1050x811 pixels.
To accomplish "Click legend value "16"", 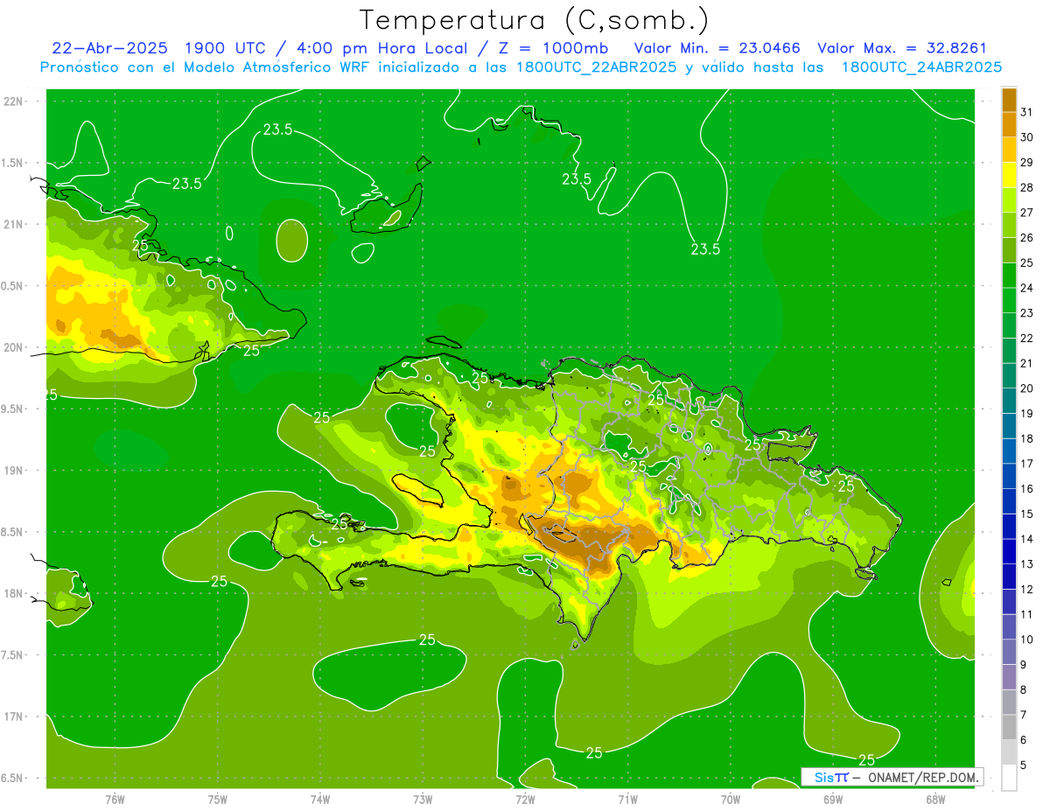I will coord(1026,489).
